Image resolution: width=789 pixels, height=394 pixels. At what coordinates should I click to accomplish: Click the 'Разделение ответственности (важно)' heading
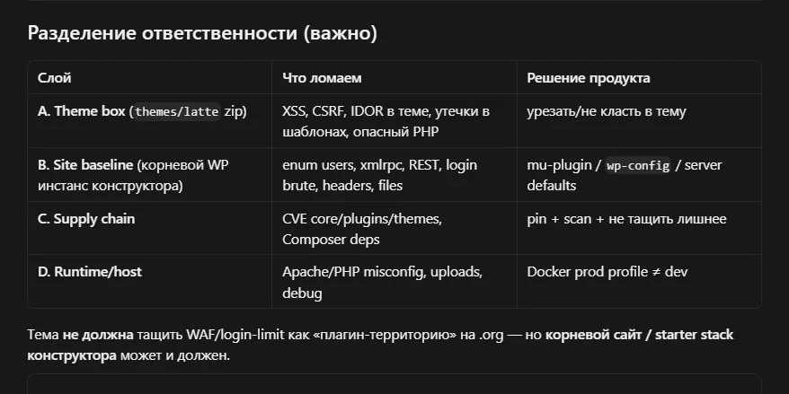click(x=202, y=33)
